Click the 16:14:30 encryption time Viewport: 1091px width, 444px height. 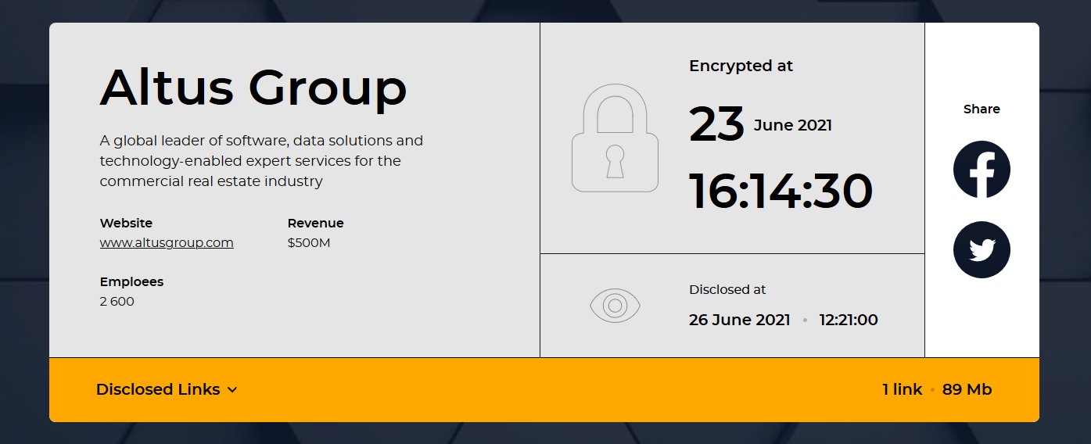[x=781, y=191]
